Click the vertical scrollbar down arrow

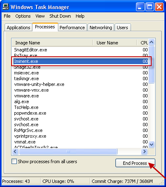point(152,144)
